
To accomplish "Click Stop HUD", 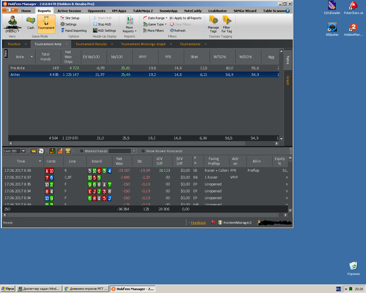I will tap(102, 24).
